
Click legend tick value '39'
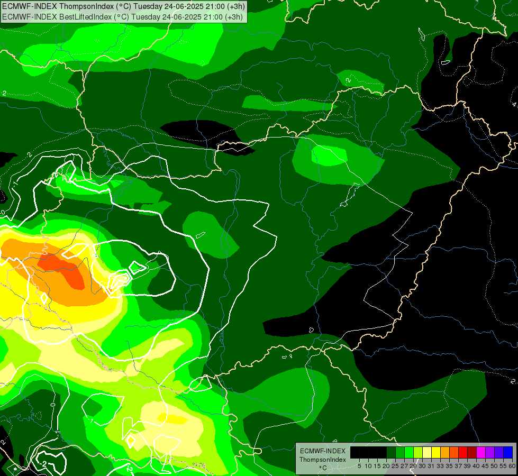467,466
